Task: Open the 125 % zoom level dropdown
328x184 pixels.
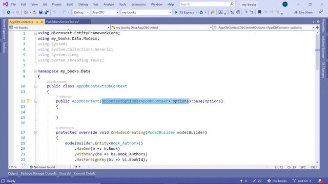Action: (x=16, y=167)
